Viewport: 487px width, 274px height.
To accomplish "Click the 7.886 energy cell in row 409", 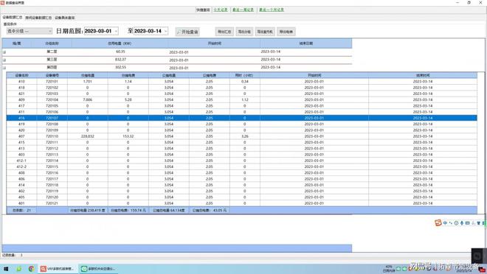I will [x=87, y=100].
